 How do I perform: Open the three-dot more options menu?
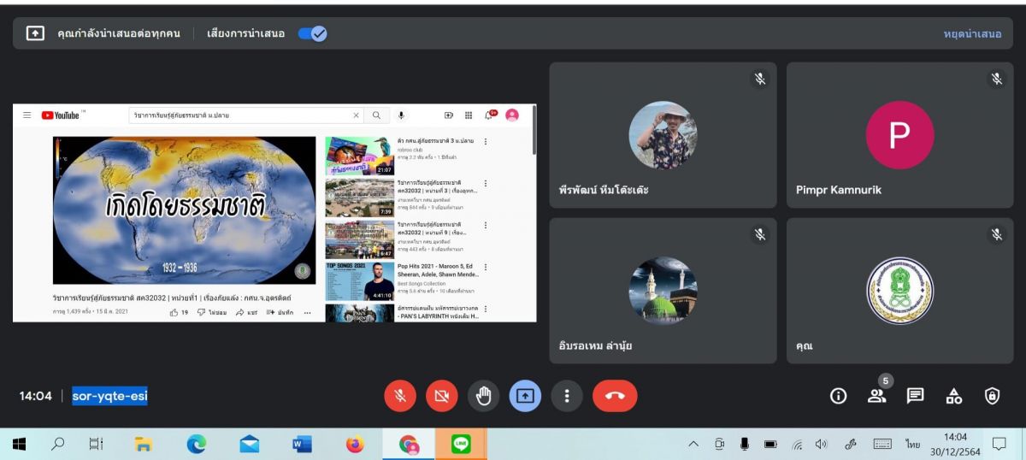(x=566, y=396)
